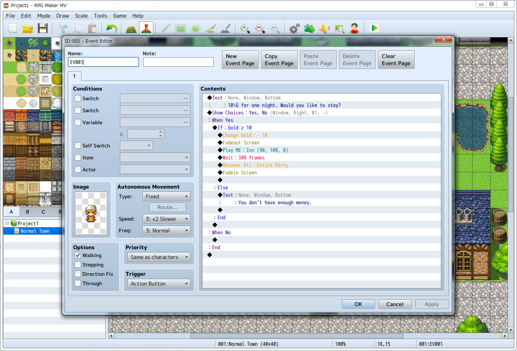Screen dimensions: 517x351
Task: Click the Undo green arrow icon
Action: (111, 28)
